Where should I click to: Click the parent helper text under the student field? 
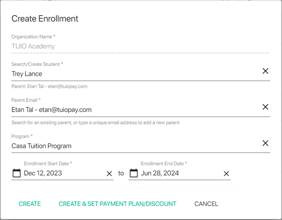coord(49,87)
